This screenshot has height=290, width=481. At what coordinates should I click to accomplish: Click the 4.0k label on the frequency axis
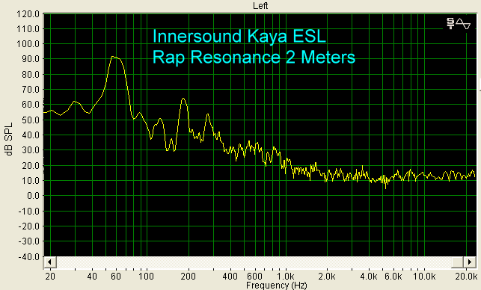tap(369, 277)
